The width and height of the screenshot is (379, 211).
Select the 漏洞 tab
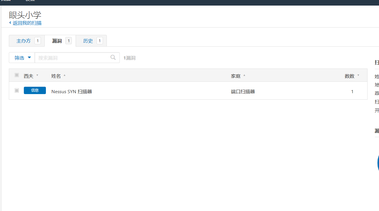pyautogui.click(x=57, y=41)
